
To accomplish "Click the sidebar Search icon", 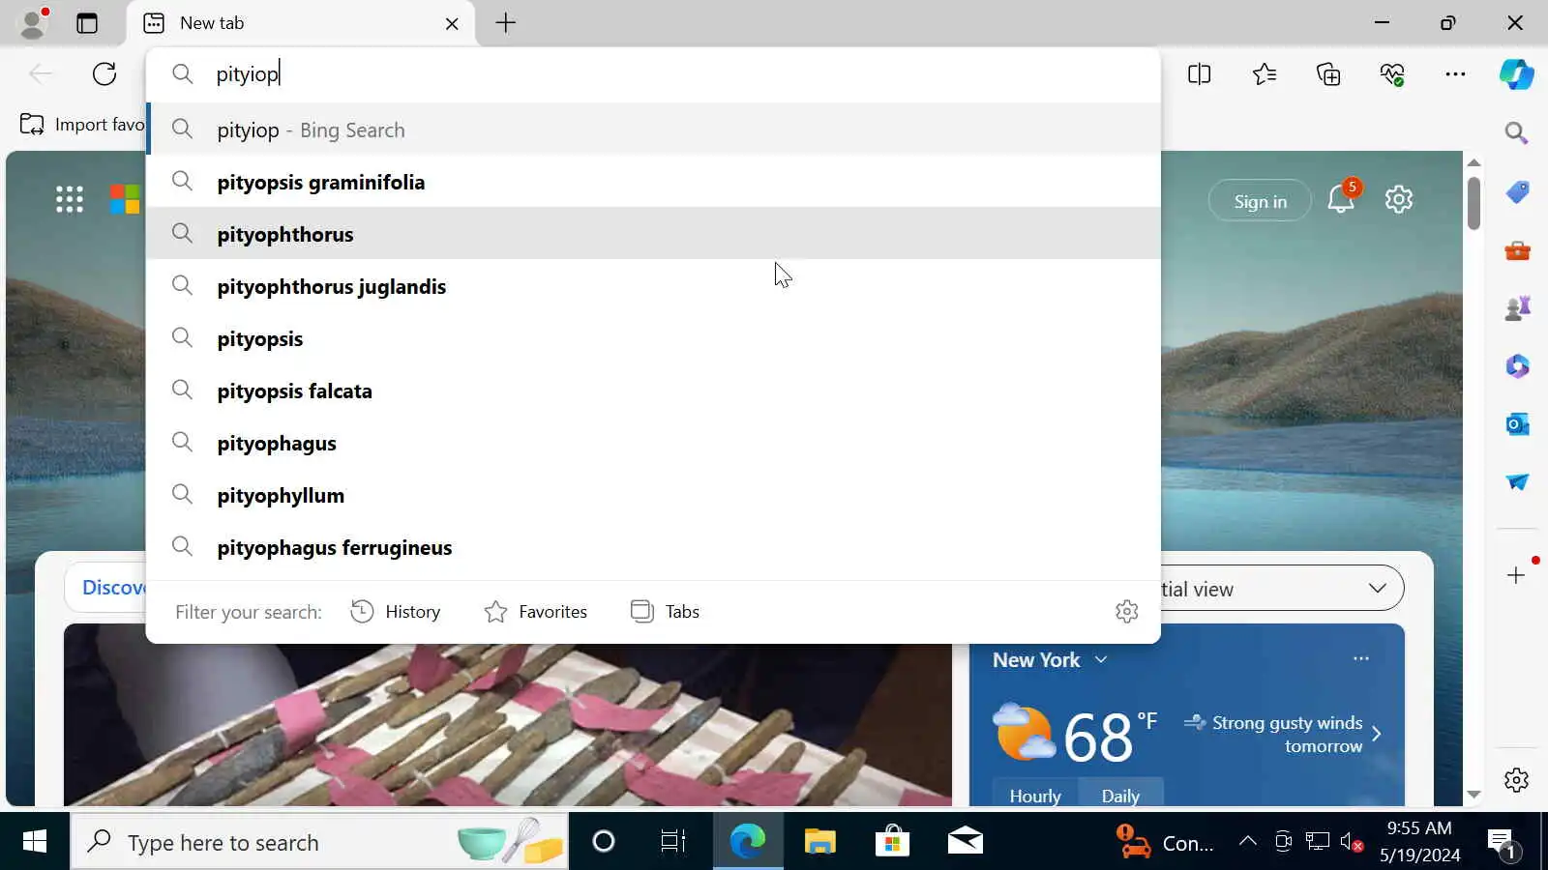I will 1516,132.
